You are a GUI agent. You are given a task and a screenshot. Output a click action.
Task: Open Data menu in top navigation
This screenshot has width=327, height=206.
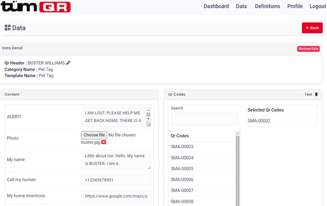click(241, 6)
